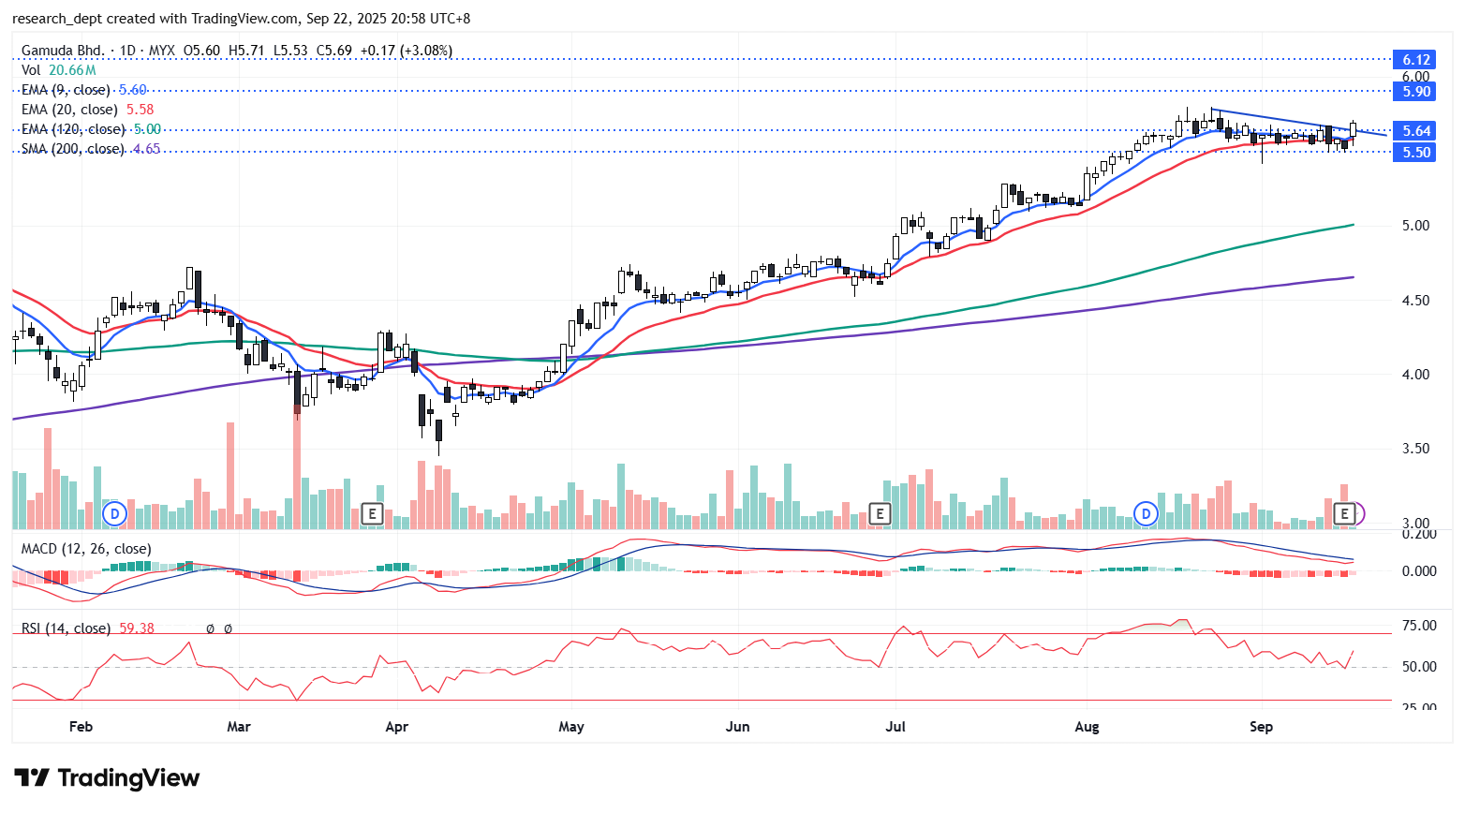Click the 5.50 support level price label
1465x813 pixels.
pyautogui.click(x=1415, y=153)
